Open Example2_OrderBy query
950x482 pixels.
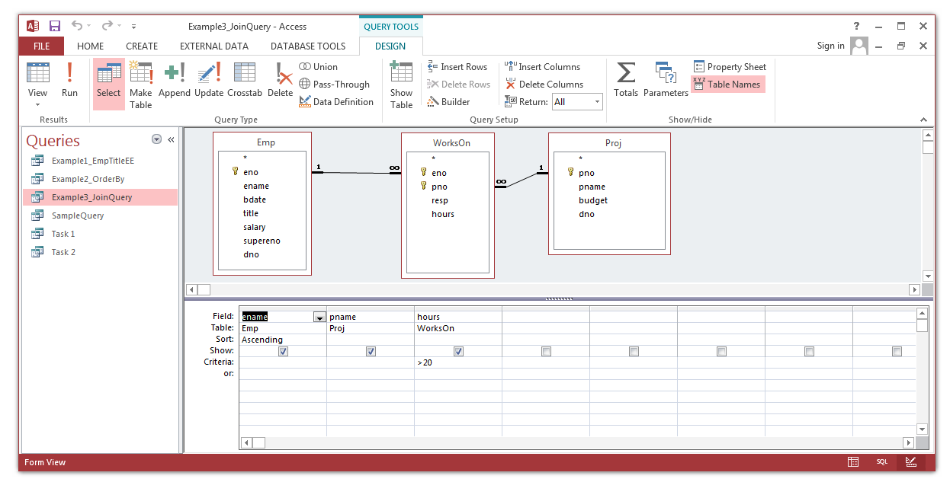101,179
